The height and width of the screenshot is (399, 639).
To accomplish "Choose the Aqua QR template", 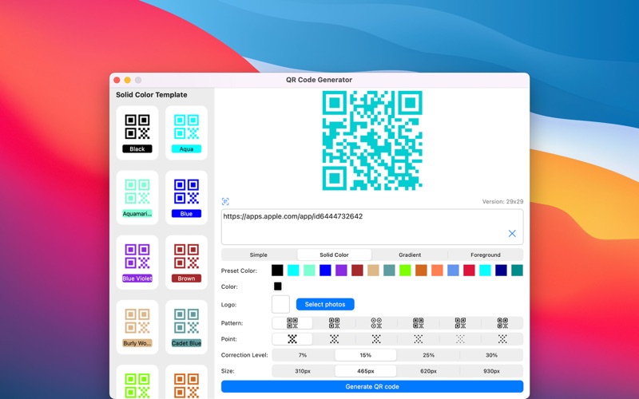I will point(186,132).
